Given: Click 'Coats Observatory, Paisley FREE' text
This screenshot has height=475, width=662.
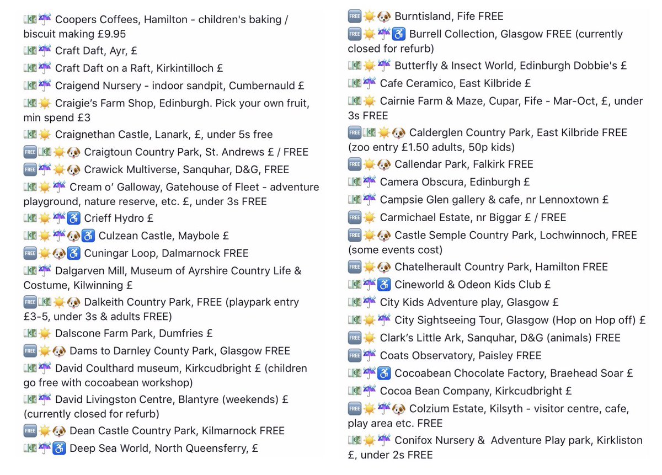Looking at the screenshot, I should pos(461,356).
